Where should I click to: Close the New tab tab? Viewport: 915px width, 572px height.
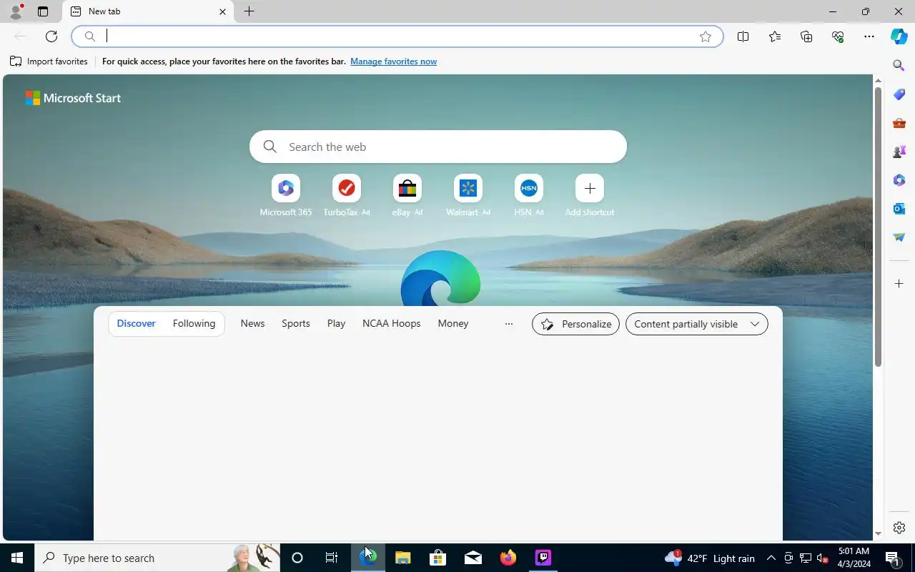222,11
